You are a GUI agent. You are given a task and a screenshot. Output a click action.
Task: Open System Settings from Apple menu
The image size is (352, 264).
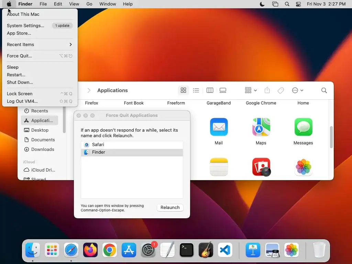(25, 25)
